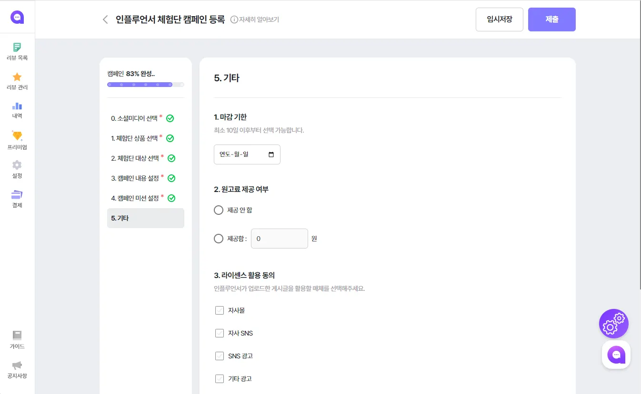Open the chat bubble widget
This screenshot has width=641, height=394.
pyautogui.click(x=616, y=355)
